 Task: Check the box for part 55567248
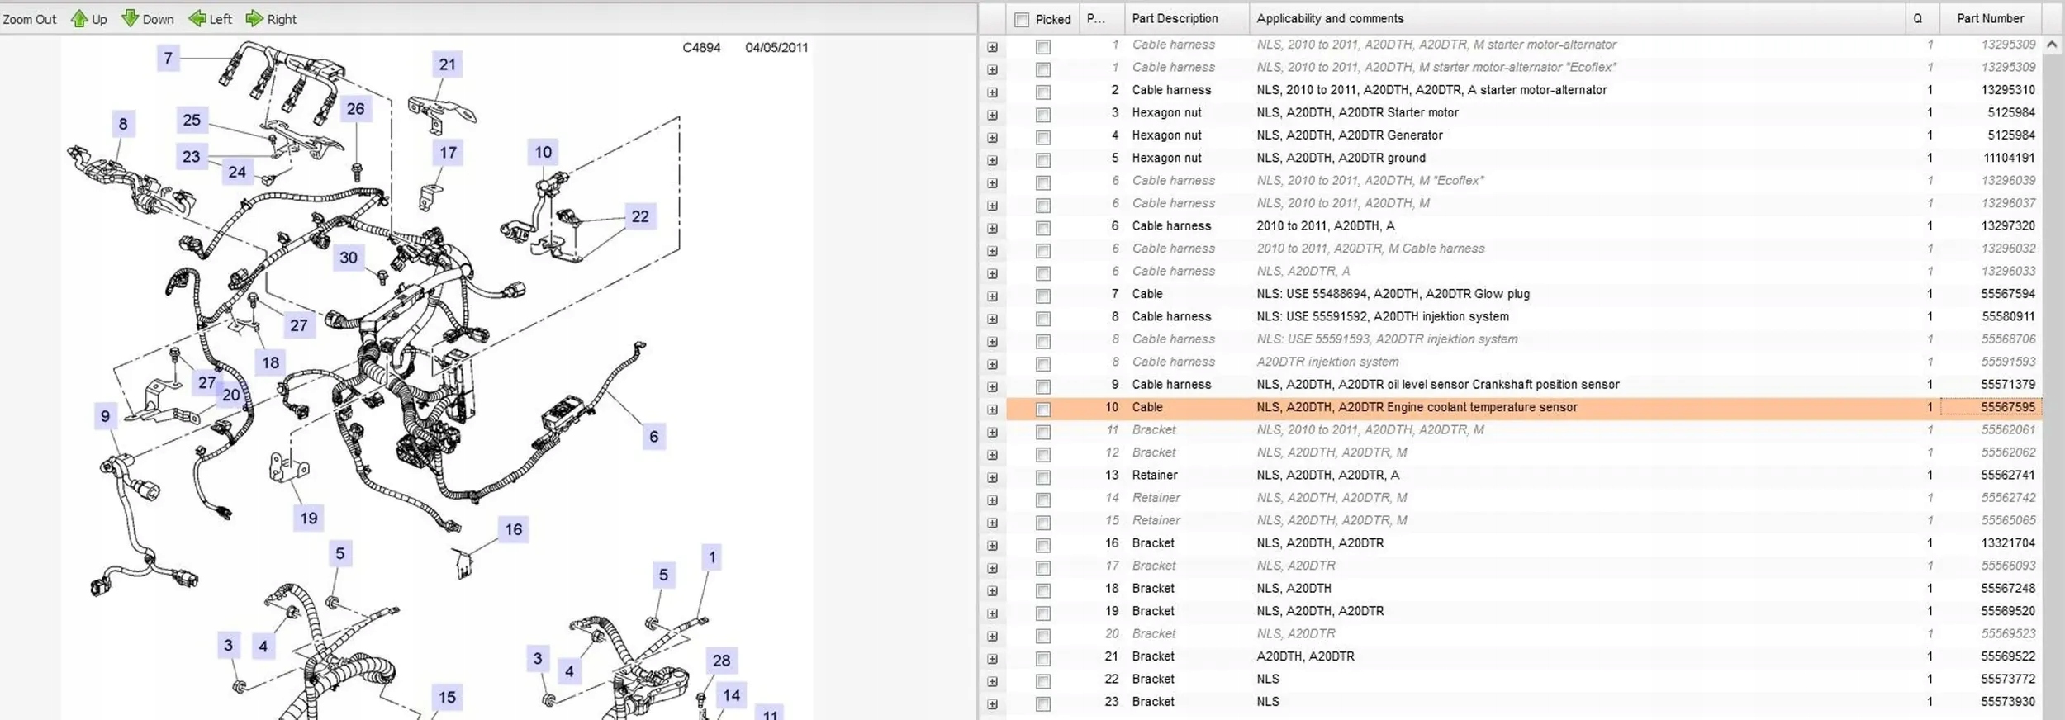click(x=1043, y=591)
